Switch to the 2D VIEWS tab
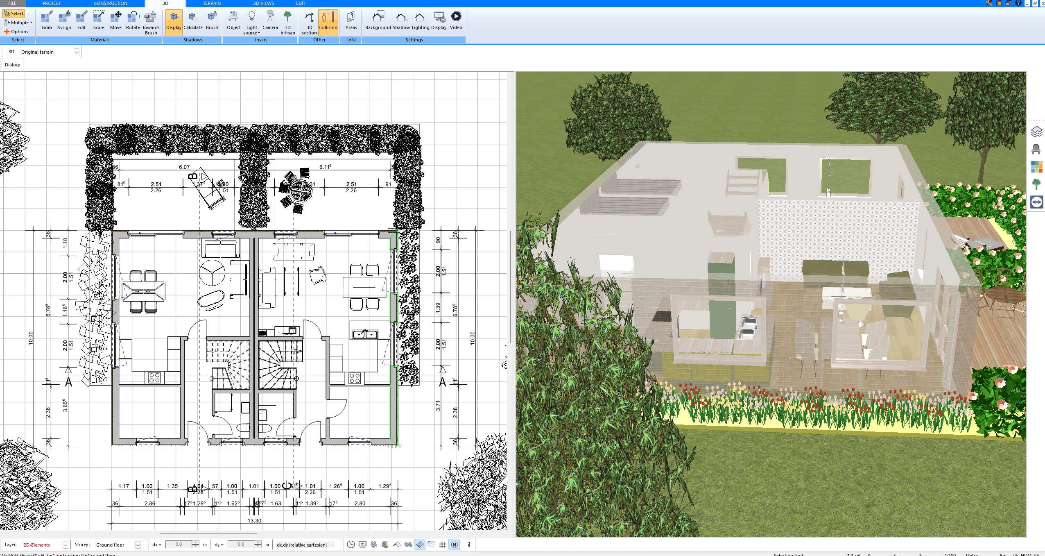1045x556 pixels. coord(263,3)
